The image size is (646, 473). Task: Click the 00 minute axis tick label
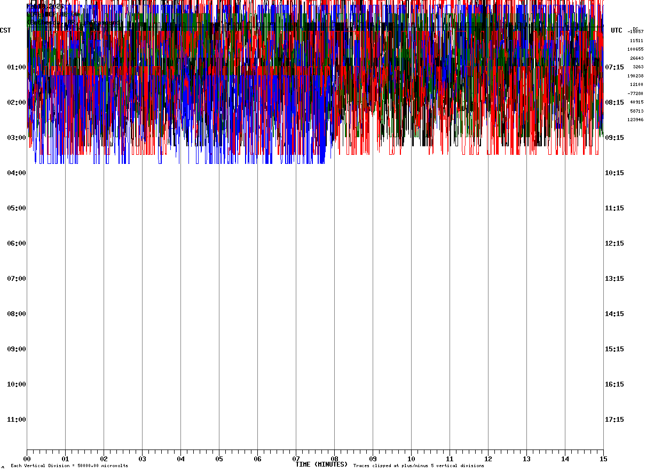(x=27, y=459)
